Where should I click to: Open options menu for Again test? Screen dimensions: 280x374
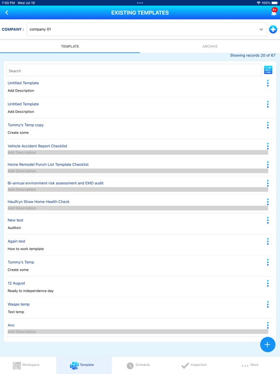tap(268, 242)
